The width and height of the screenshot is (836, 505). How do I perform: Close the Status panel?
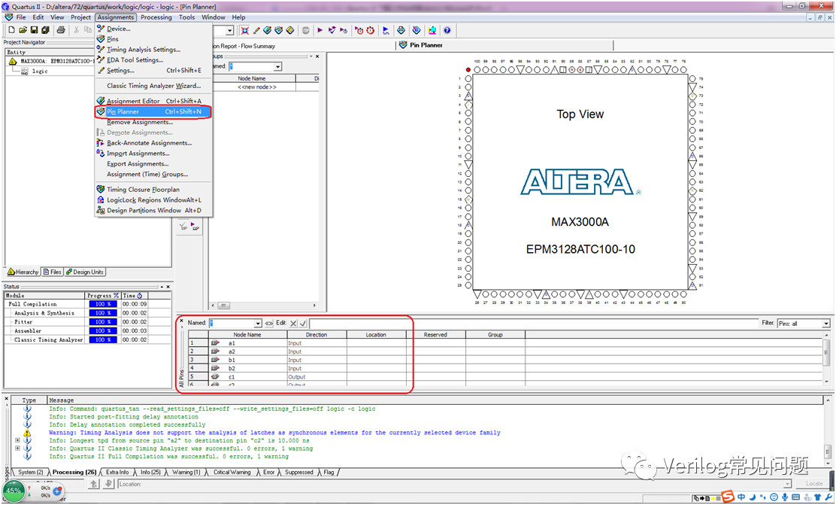[168, 287]
